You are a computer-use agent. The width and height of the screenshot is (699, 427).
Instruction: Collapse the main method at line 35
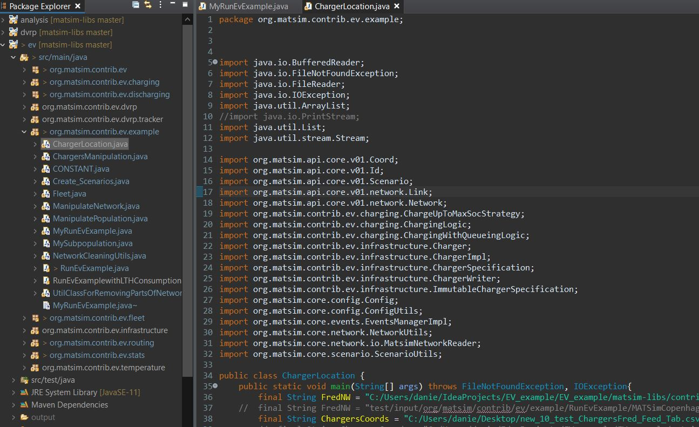(215, 387)
